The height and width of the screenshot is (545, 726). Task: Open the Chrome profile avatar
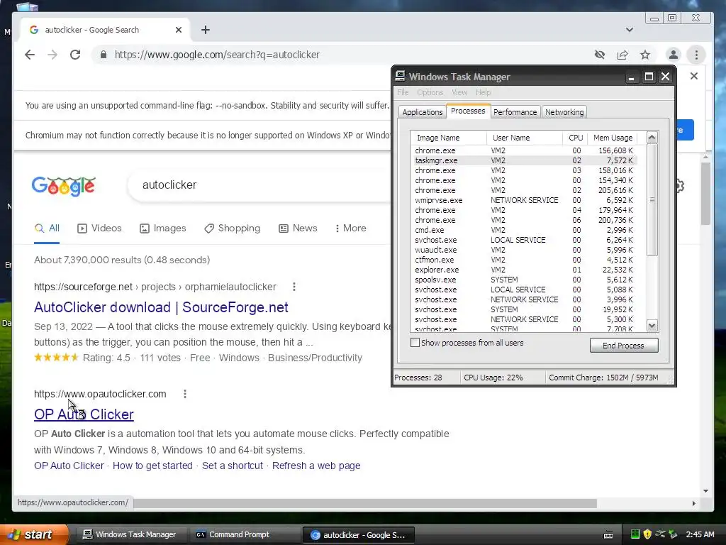(674, 55)
